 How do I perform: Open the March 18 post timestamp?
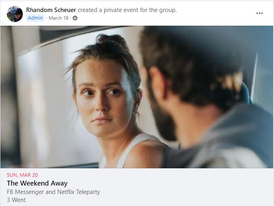pos(59,18)
